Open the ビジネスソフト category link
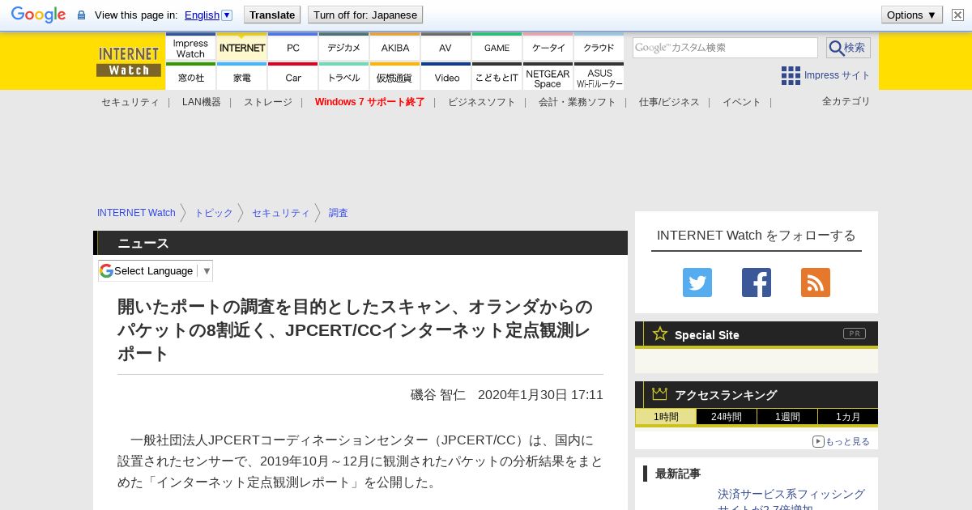The image size is (972, 510). 482,102
